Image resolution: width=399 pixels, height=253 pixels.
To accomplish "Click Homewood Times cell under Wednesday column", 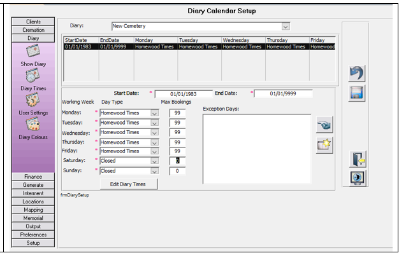I will [243, 46].
